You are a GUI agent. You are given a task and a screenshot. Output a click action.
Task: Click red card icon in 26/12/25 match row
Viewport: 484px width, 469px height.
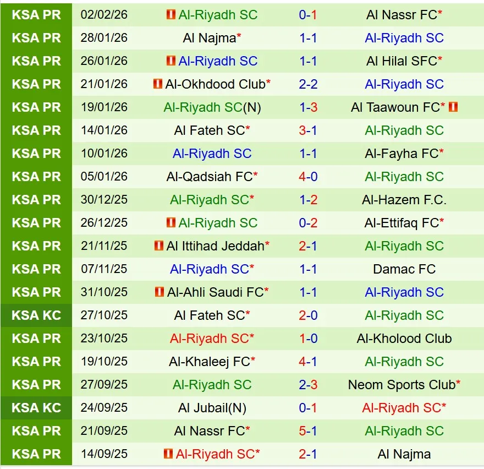pos(171,223)
